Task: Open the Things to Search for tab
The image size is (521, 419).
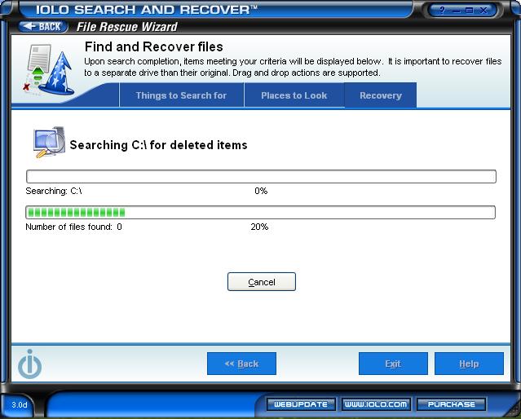Action: [182, 95]
